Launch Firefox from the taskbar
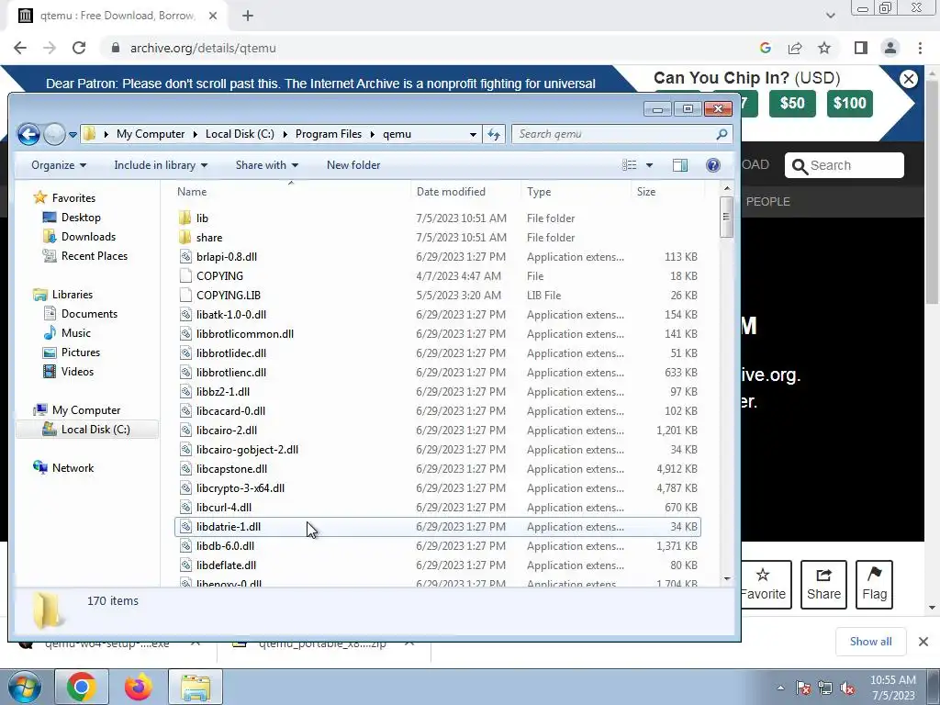This screenshot has height=705, width=940. tap(139, 687)
